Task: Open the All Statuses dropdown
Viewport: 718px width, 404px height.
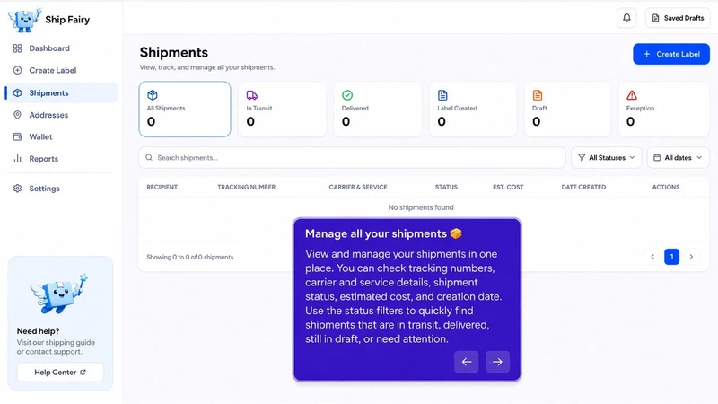Action: (607, 158)
